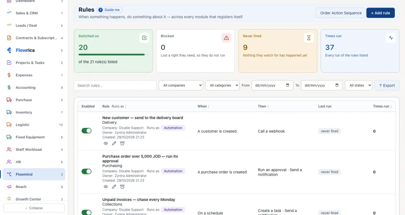This screenshot has width=405, height=215.
Task: Click the To date input field
Action: click(x=321, y=85)
